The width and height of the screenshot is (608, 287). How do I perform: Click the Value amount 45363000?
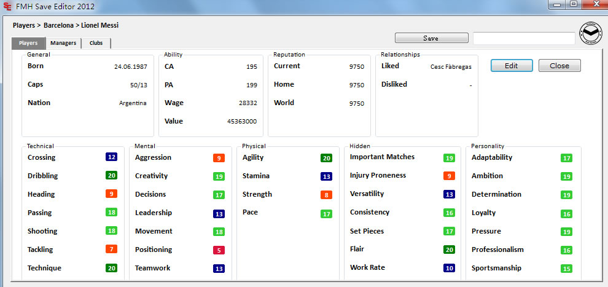click(242, 122)
